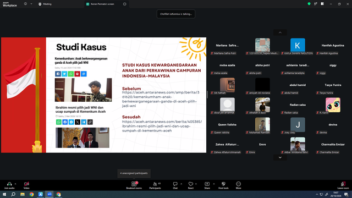
Task: Click minus options icon on screen tab
Action: [125, 4]
